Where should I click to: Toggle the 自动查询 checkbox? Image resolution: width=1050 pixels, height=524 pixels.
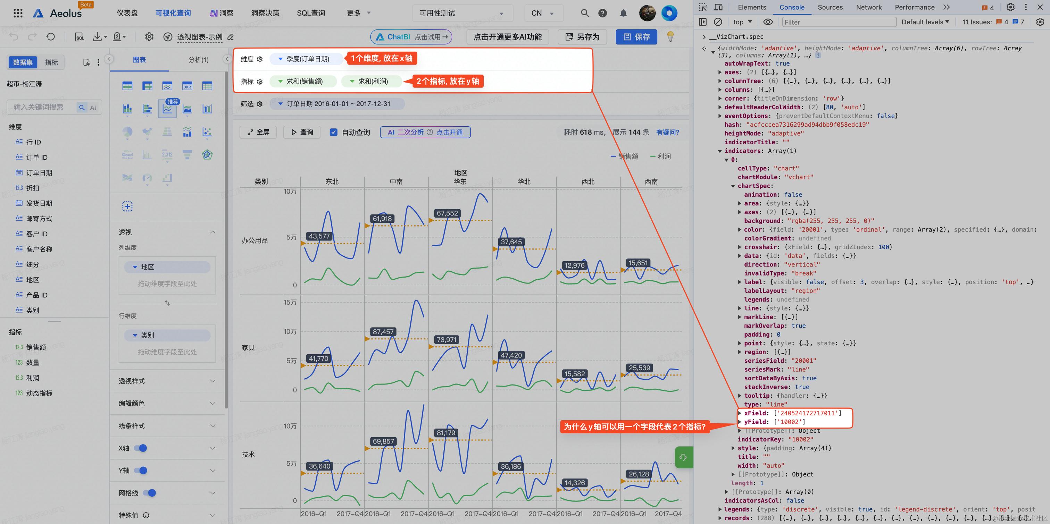click(x=333, y=132)
